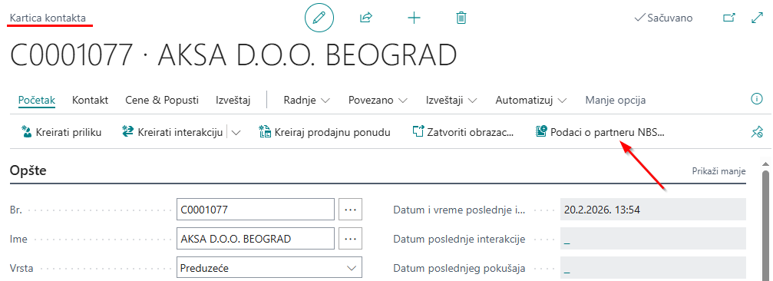Click Kreirati priliku action
The width and height of the screenshot is (773, 281).
coord(61,132)
